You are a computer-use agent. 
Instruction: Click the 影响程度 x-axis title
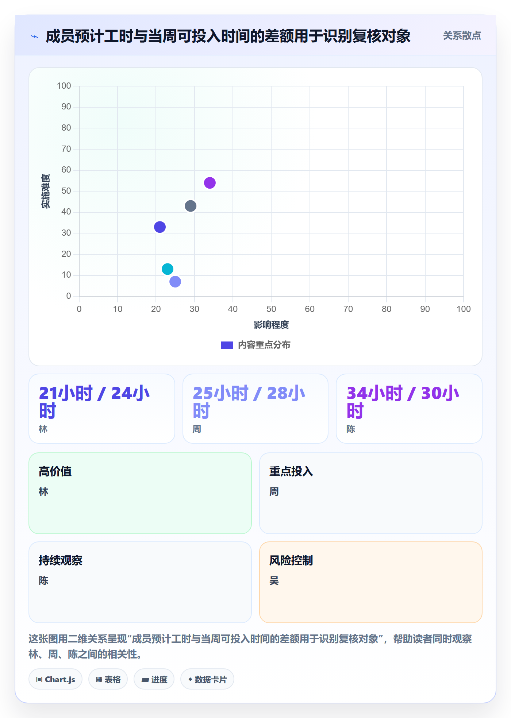271,325
